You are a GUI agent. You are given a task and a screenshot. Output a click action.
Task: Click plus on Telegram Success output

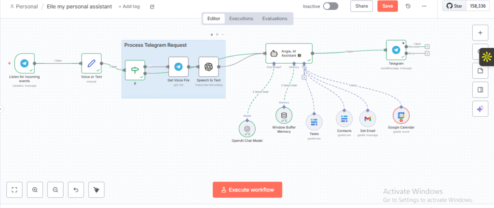pos(427,47)
